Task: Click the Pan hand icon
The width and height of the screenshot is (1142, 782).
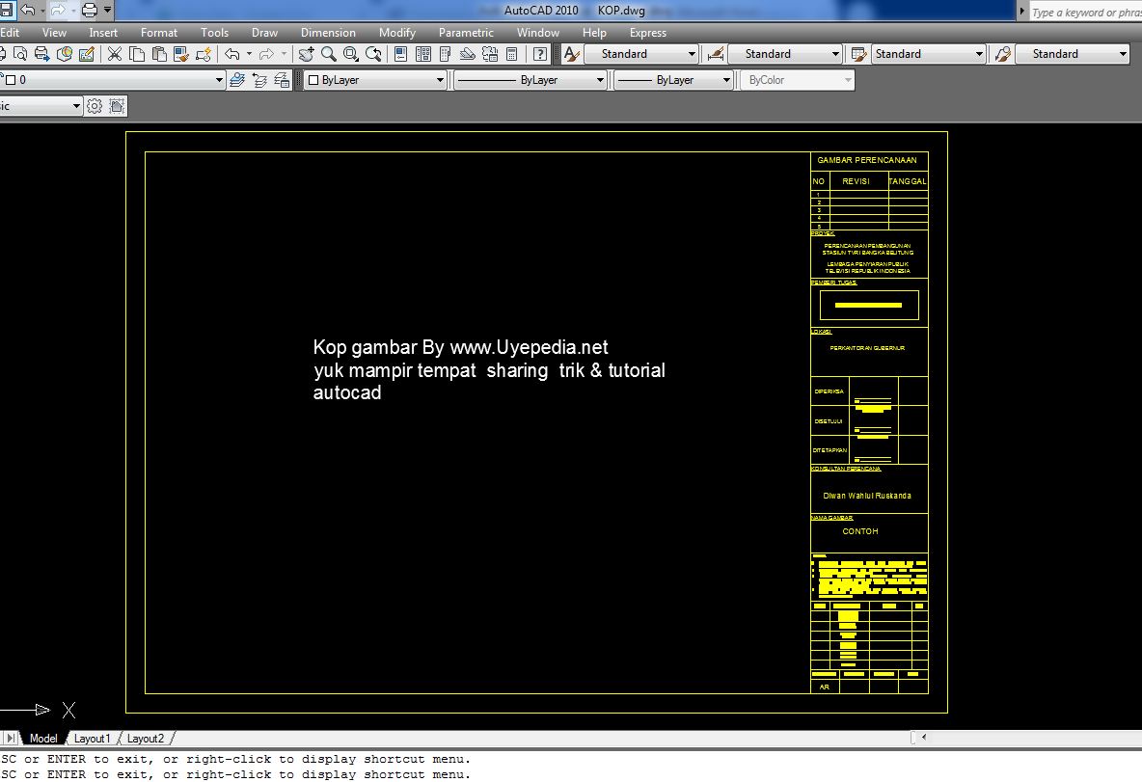Action: [306, 54]
